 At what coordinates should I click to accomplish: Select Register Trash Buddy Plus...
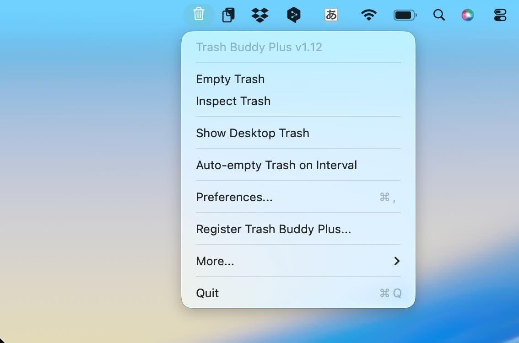(x=298, y=229)
